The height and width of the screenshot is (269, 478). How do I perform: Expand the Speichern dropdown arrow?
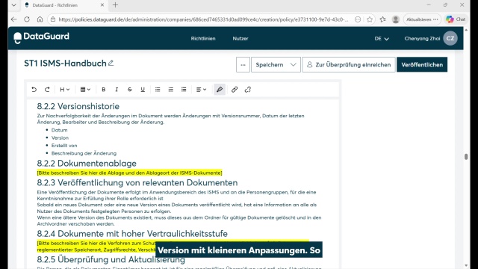coord(294,65)
